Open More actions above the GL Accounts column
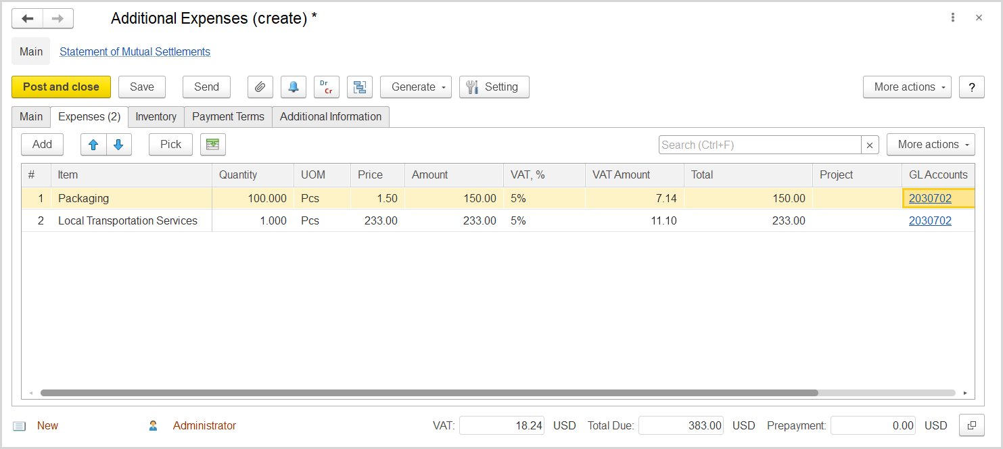 [931, 144]
